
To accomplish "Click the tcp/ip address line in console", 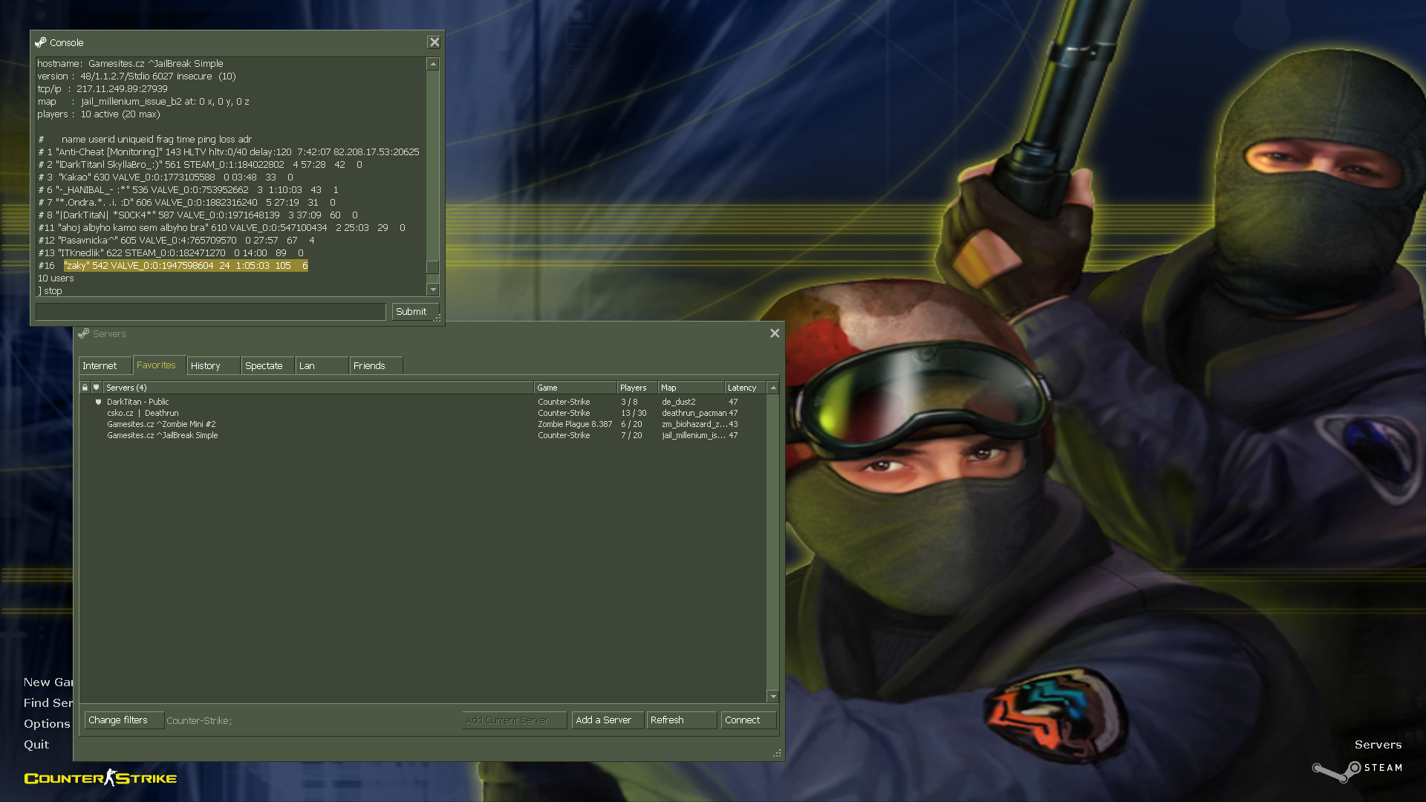I will tap(102, 89).
